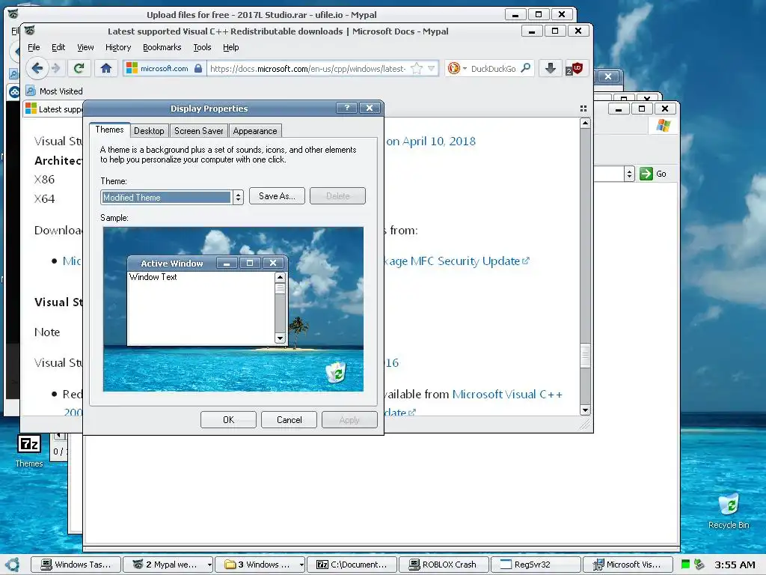The image size is (766, 575).
Task: Open the Theme dropdown showing Modified Theme
Action: click(x=172, y=197)
